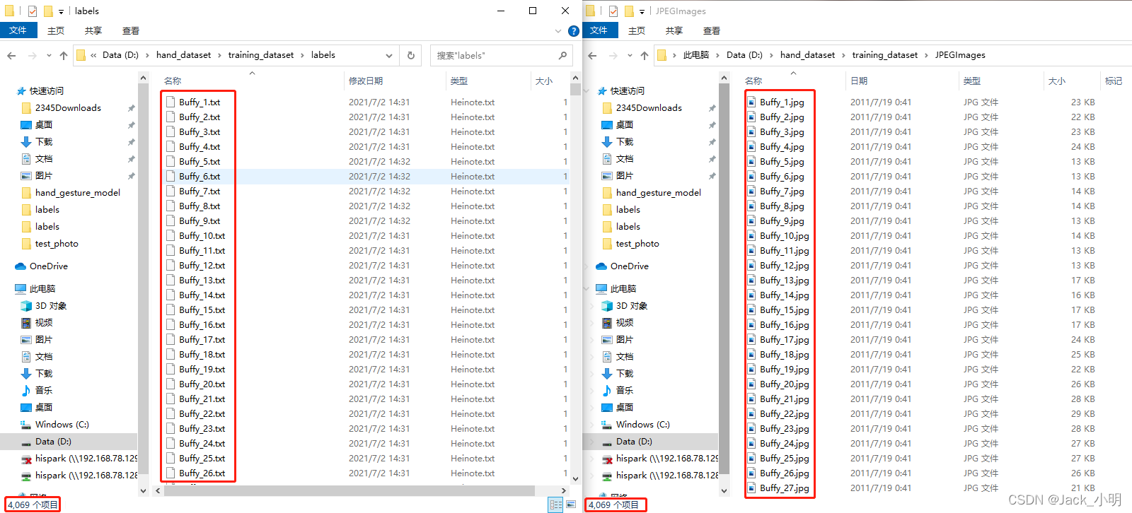Select Buffy_20.jpg in JPEGImages list
Screen dimensions: 1132x513
tap(784, 384)
